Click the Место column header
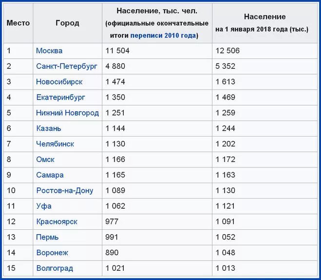Viewport: 321px width, 280px height. tap(18, 23)
